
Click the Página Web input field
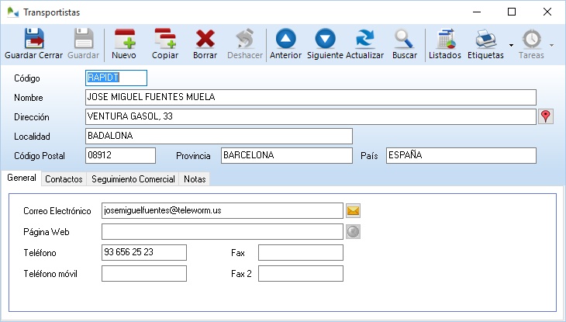pos(222,231)
